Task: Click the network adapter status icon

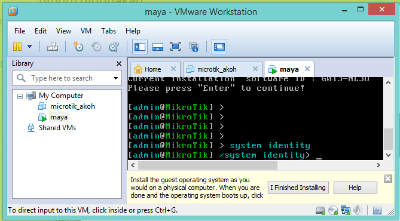Action: (346, 210)
